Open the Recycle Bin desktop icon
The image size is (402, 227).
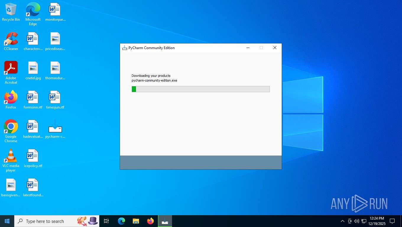click(x=11, y=12)
